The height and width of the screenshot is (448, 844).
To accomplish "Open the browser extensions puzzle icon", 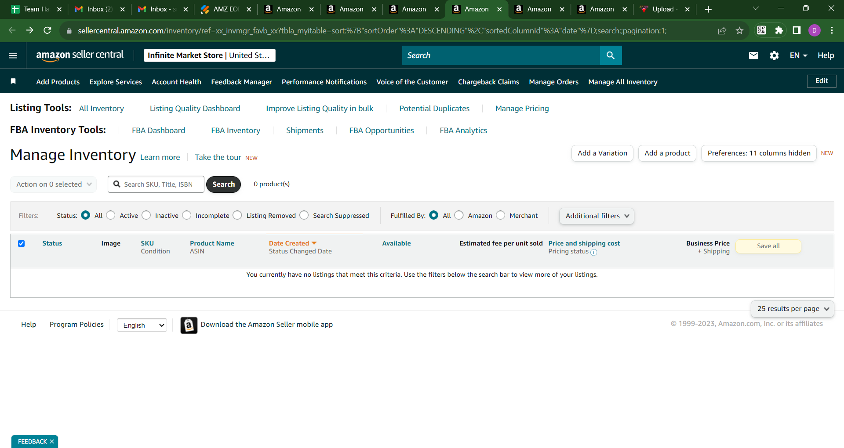I will click(x=779, y=30).
